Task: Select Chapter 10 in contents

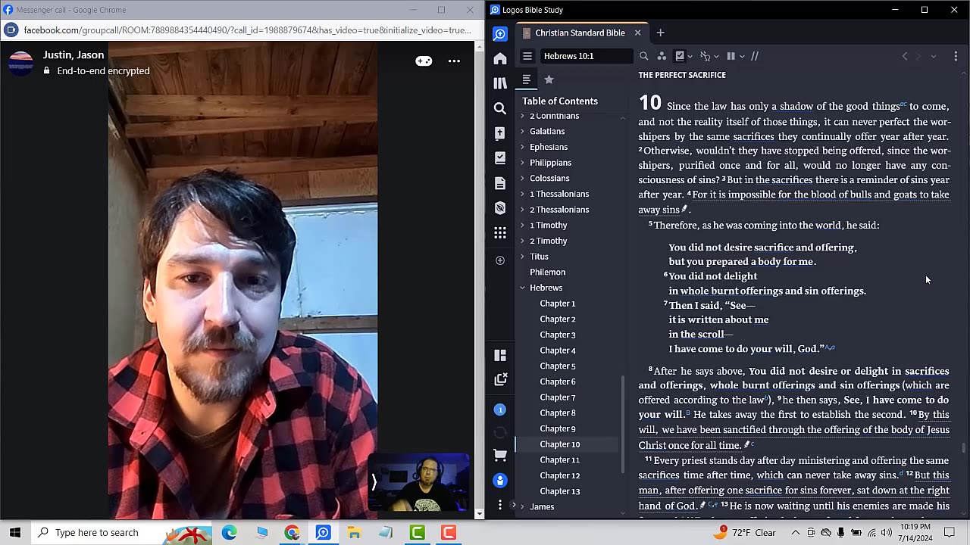Action: pos(559,444)
